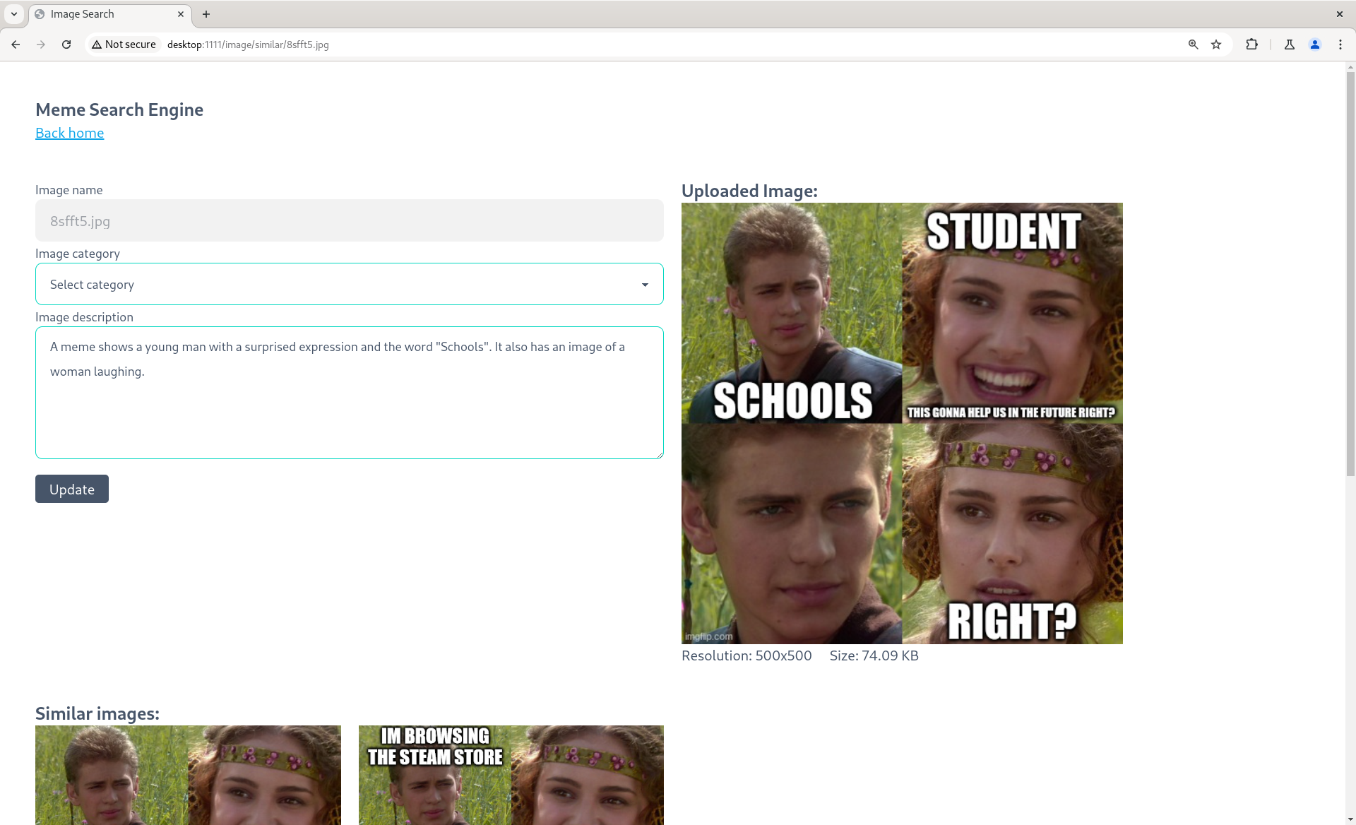This screenshot has width=1356, height=825.
Task: Click the Not secure site info chip
Action: tap(124, 44)
